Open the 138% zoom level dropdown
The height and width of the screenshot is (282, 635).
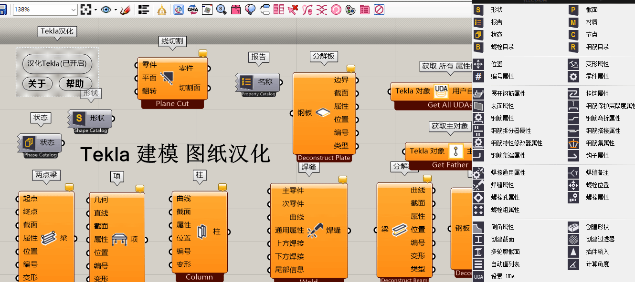[74, 9]
